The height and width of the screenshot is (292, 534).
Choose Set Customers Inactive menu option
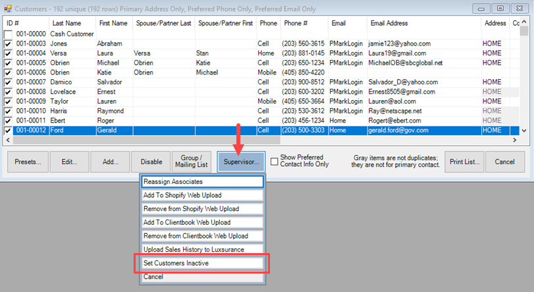pos(203,263)
